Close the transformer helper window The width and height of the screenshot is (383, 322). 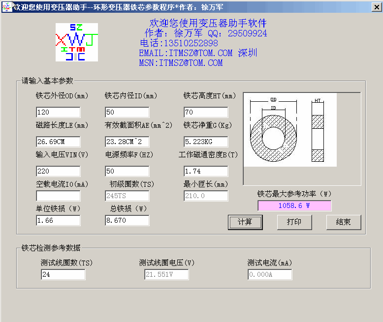(x=376, y=7)
